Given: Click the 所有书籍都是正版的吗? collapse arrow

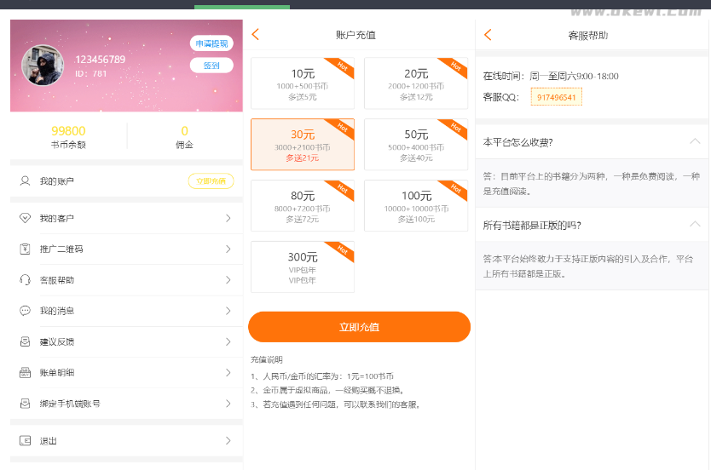Looking at the screenshot, I should (695, 224).
